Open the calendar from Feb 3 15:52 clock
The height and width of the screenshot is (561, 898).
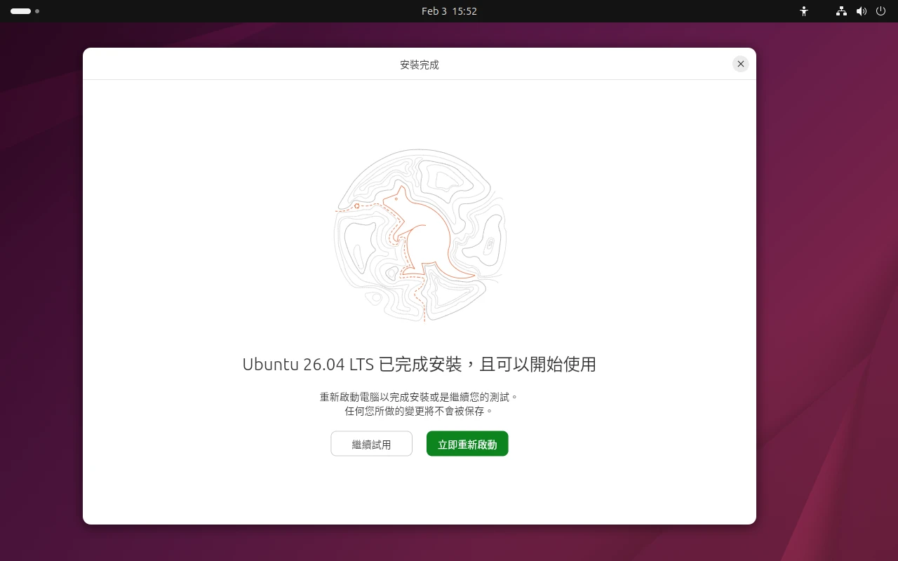click(449, 11)
